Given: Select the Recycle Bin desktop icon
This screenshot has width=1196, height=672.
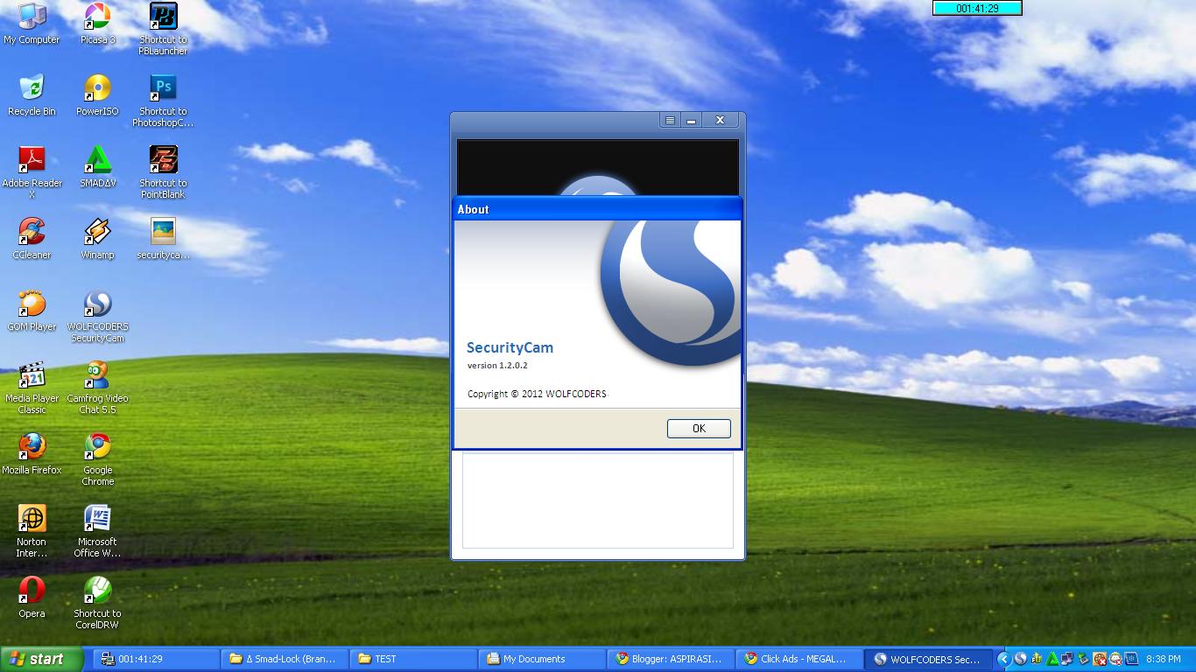Looking at the screenshot, I should tap(32, 95).
